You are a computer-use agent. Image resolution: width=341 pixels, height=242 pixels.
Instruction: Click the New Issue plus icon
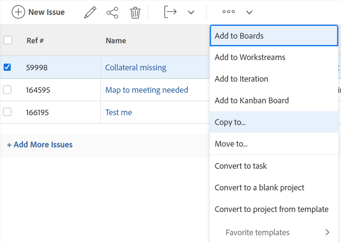(18, 12)
